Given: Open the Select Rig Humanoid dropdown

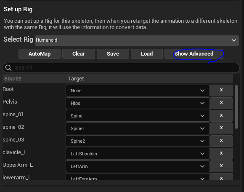Looking at the screenshot, I should coord(137,40).
